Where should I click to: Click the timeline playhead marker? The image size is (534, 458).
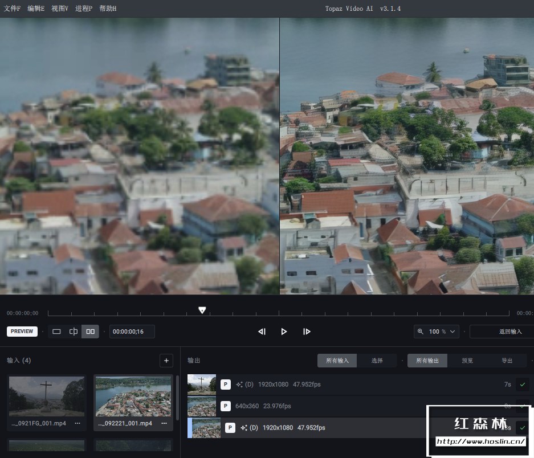click(x=202, y=310)
